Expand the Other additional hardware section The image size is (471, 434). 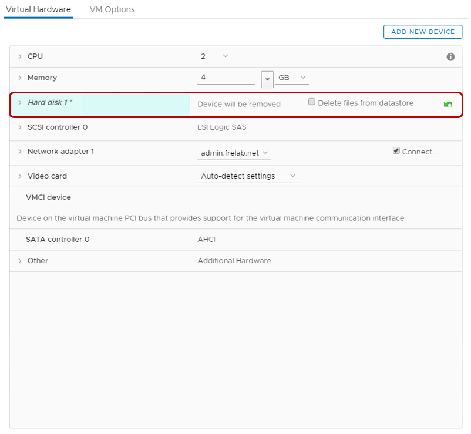(19, 260)
